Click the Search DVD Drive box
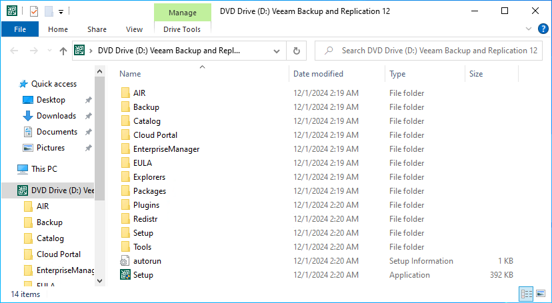The image size is (552, 303). coord(429,51)
